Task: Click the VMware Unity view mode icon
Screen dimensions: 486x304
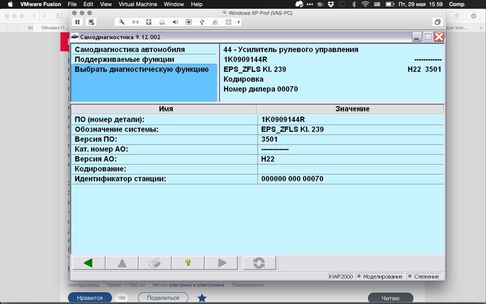Action: pos(437,22)
